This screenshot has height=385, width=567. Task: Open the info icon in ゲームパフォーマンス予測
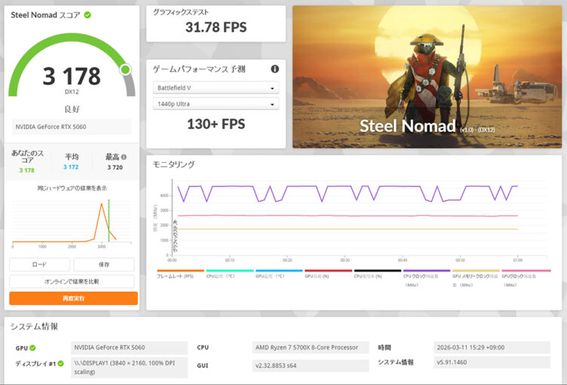(x=274, y=69)
